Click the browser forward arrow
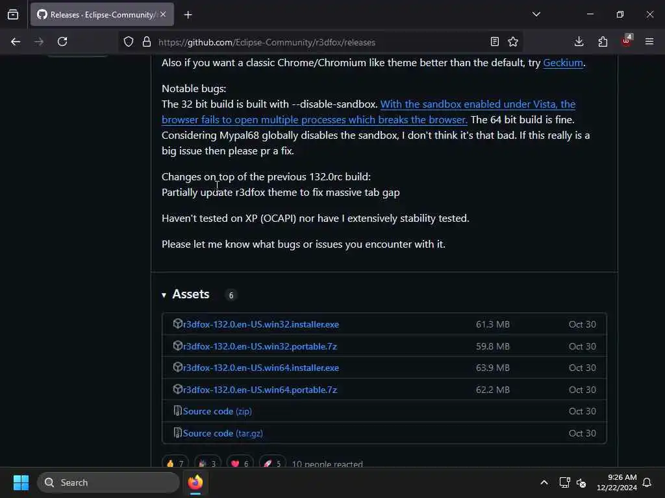The image size is (665, 498). [x=39, y=41]
